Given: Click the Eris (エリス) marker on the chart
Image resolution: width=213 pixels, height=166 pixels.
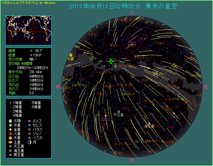Looking at the screenshot, I should pyautogui.click(x=106, y=116).
